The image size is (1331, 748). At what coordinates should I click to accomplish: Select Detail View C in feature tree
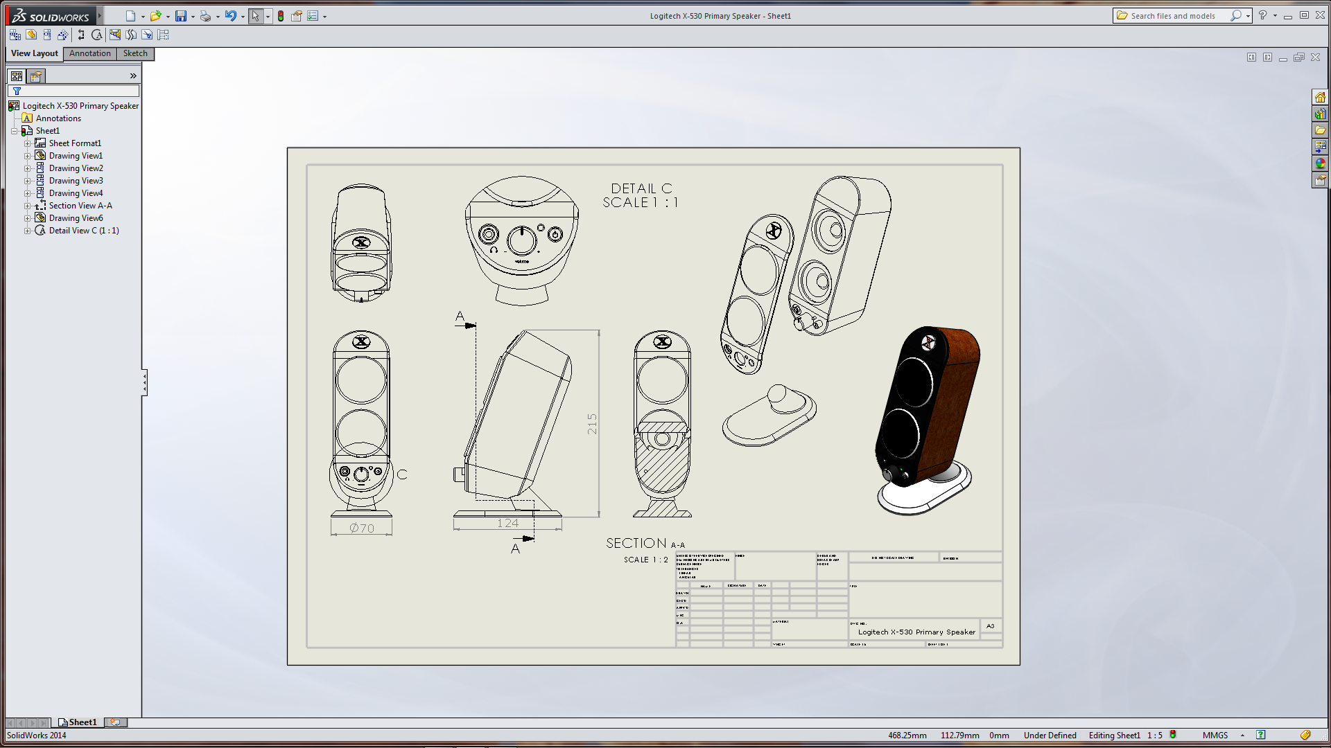[83, 231]
